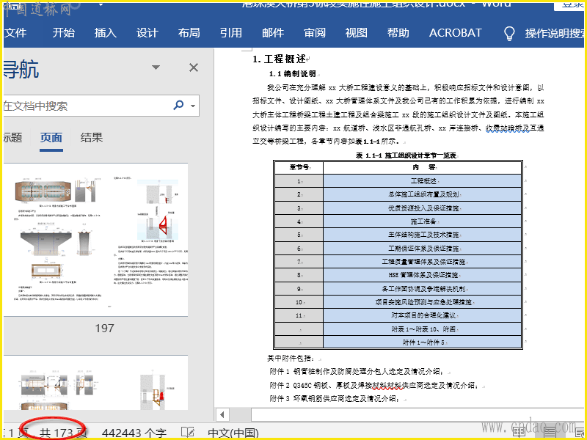Click the 在文档中搜索 search field
The image size is (587, 440).
coord(86,106)
